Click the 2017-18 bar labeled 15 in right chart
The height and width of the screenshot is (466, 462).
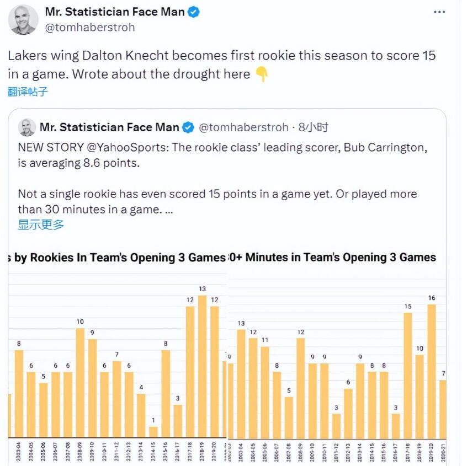pos(408,375)
